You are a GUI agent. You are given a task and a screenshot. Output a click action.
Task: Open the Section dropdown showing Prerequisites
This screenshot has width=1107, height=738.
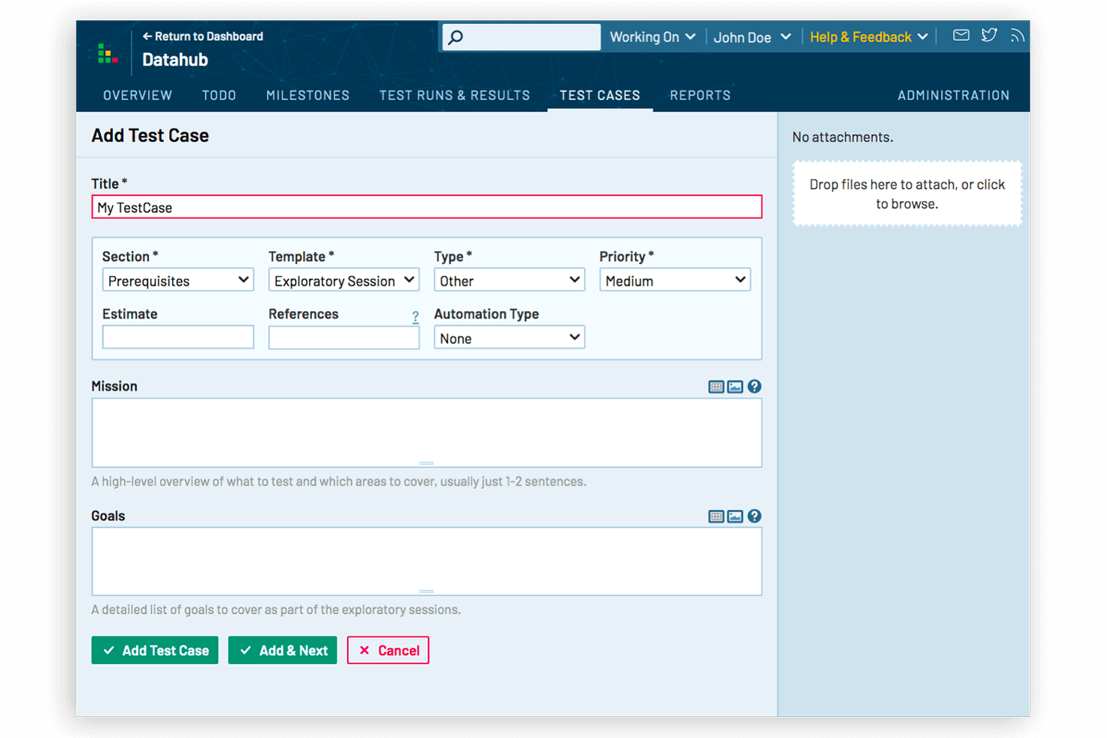coord(177,280)
